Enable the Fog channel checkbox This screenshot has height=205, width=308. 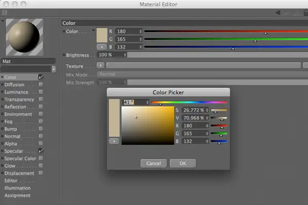[x=41, y=121]
